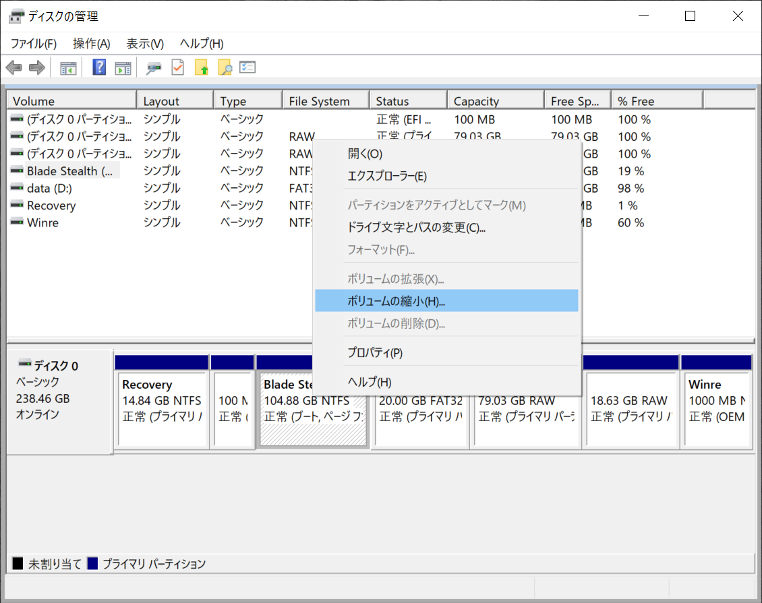Viewport: 762px width, 603px height.
Task: Select the 100 MB partition block on Disk 0
Action: click(x=233, y=409)
